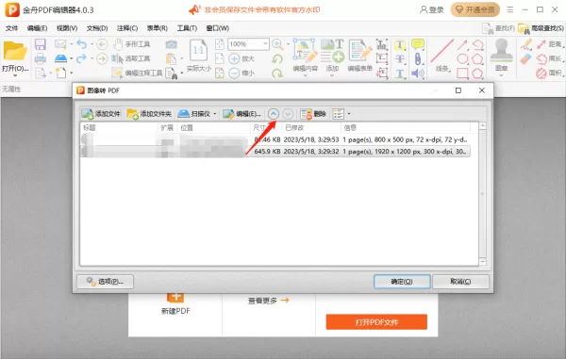
Task: Open the 表单(R) menu
Action: (x=157, y=28)
